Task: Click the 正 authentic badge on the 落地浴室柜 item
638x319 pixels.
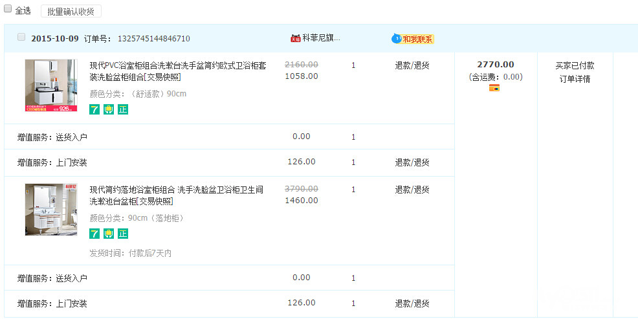Action: 123,234
